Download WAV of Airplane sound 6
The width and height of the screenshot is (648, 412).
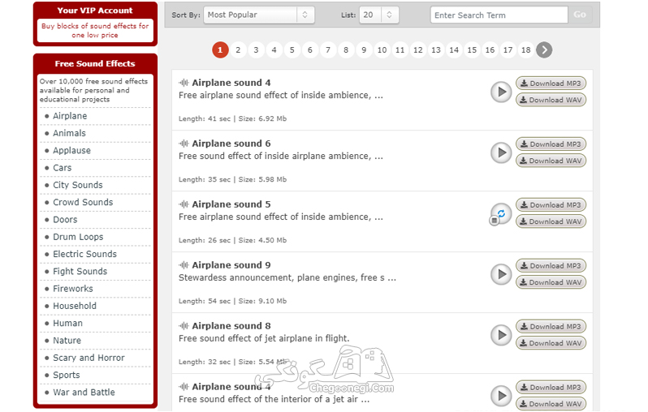tap(551, 161)
